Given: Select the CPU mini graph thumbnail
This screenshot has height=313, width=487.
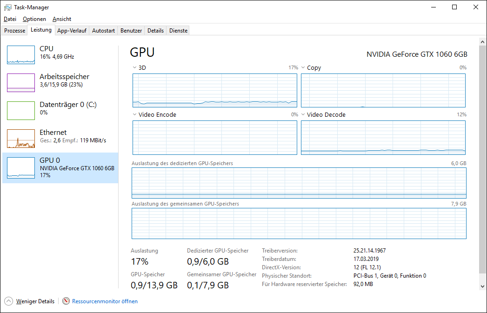Looking at the screenshot, I should pyautogui.click(x=21, y=55).
